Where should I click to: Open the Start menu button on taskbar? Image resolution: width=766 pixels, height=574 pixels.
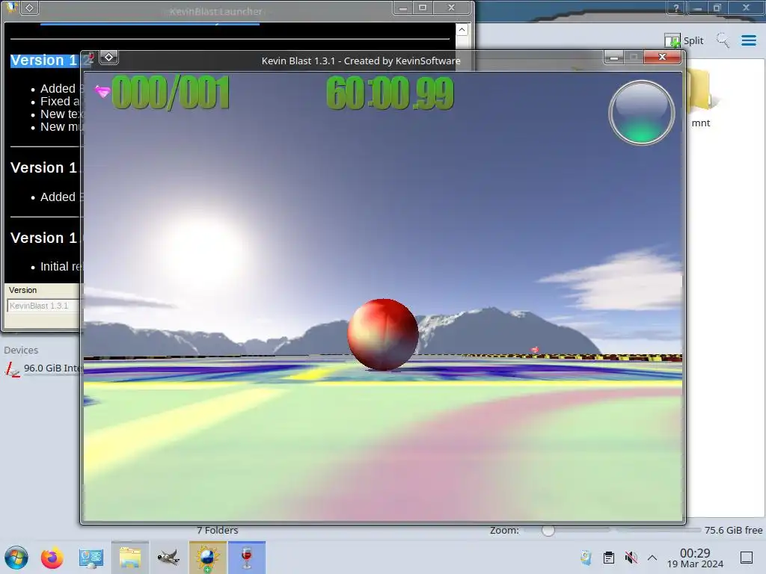pyautogui.click(x=16, y=558)
